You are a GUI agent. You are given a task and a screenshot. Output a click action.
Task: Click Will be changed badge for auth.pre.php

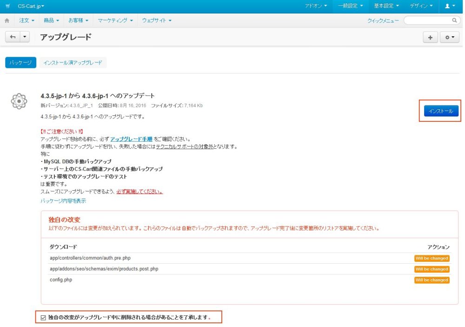coord(432,258)
